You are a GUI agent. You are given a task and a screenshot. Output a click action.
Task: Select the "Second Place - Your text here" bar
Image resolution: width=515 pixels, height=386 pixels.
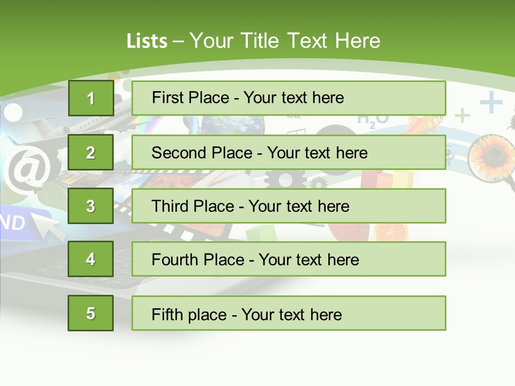coord(289,152)
